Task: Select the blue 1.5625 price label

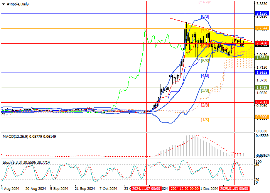Action: point(261,73)
